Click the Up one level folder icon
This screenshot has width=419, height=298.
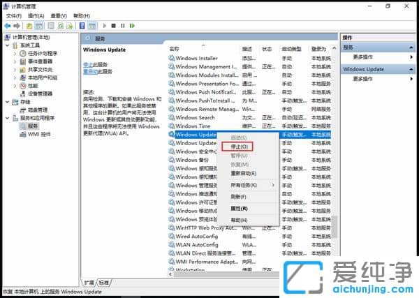click(x=29, y=26)
